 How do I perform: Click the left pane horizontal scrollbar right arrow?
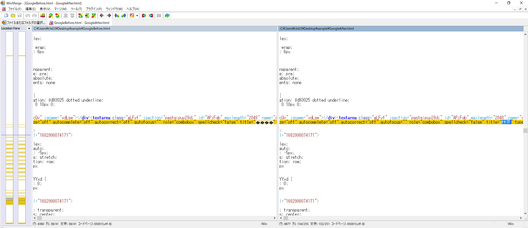(x=274, y=218)
